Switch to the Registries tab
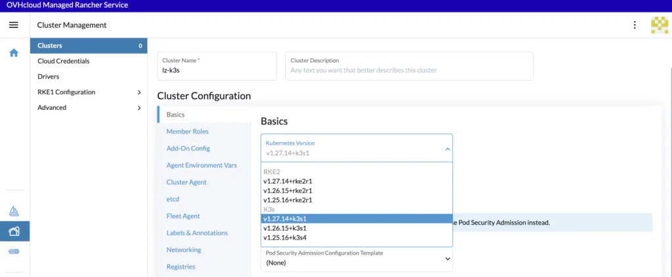672x277 pixels. coord(205,267)
